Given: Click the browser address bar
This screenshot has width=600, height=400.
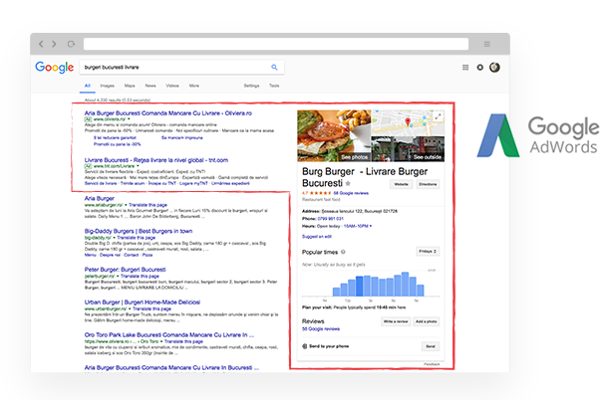Looking at the screenshot, I should pyautogui.click(x=276, y=44).
